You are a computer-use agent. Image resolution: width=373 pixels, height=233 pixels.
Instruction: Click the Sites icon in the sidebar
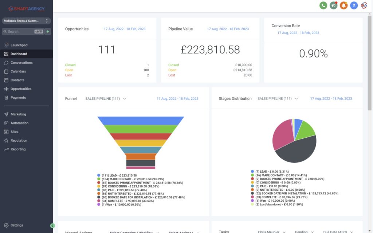6,132
